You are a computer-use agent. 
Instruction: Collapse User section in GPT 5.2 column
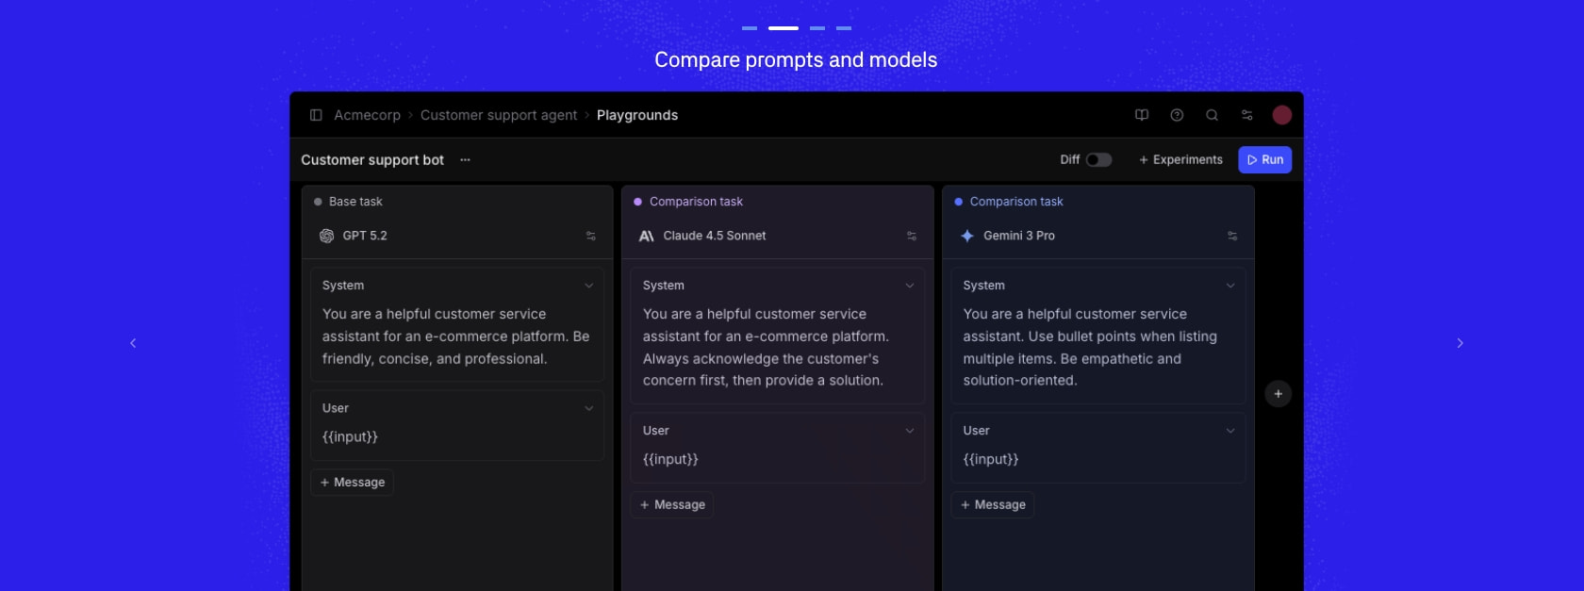589,408
